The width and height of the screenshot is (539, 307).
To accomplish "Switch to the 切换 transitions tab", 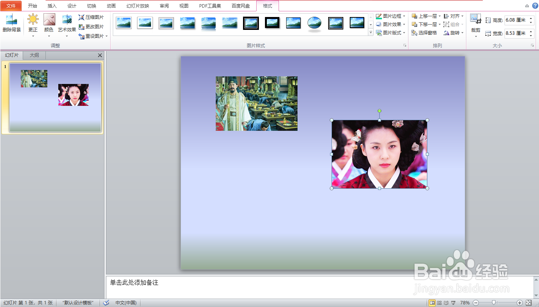I will coord(92,6).
